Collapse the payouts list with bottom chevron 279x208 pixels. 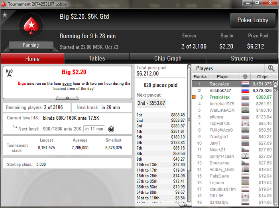tap(185, 205)
